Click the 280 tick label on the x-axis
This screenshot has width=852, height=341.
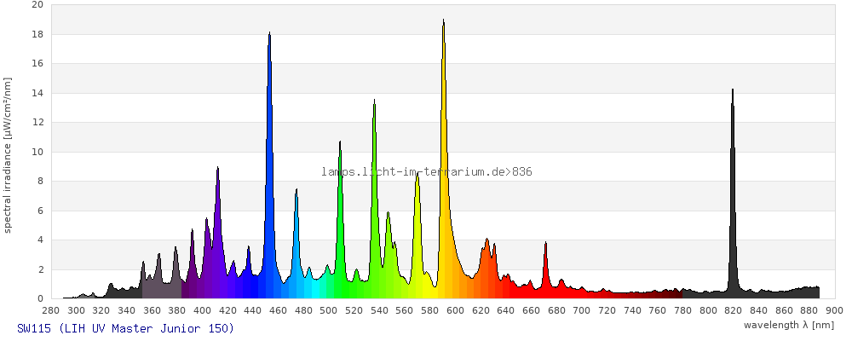click(51, 310)
